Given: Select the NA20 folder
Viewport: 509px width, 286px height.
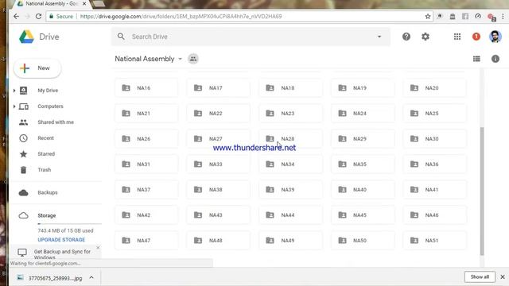Looking at the screenshot, I should (x=435, y=88).
